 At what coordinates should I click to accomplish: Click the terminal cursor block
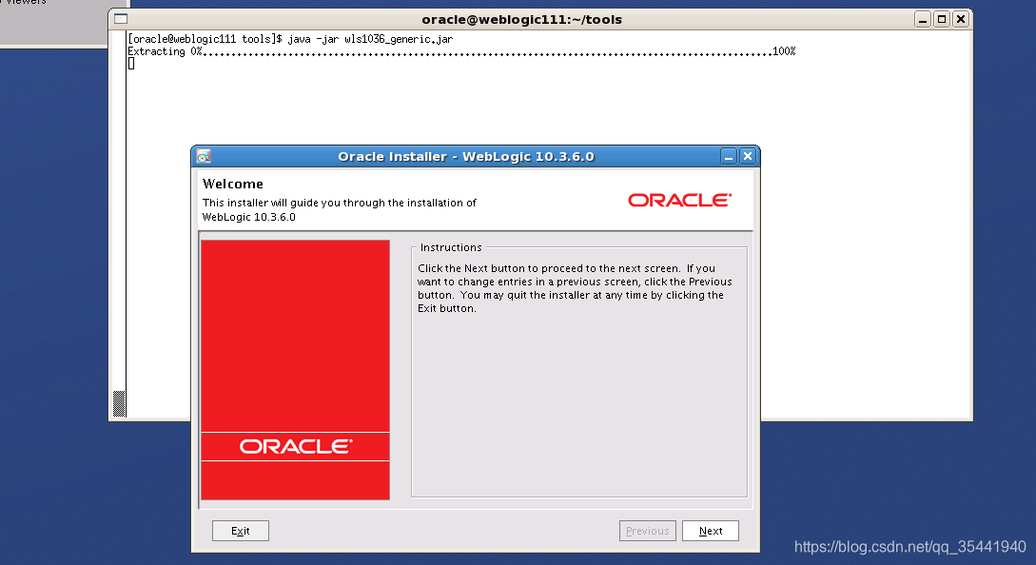pos(131,64)
